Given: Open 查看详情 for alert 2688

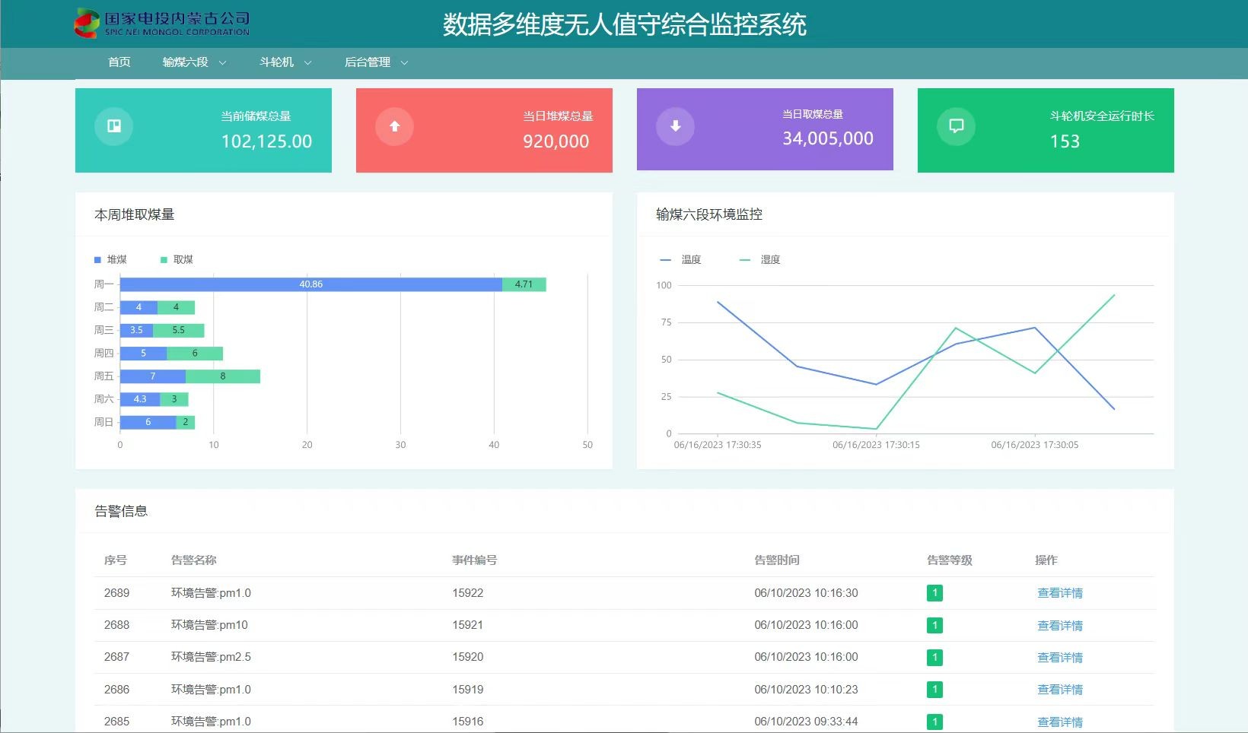Looking at the screenshot, I should click(1059, 625).
